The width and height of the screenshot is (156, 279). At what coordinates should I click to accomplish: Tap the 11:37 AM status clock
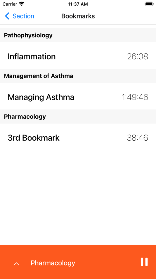pos(78,4)
